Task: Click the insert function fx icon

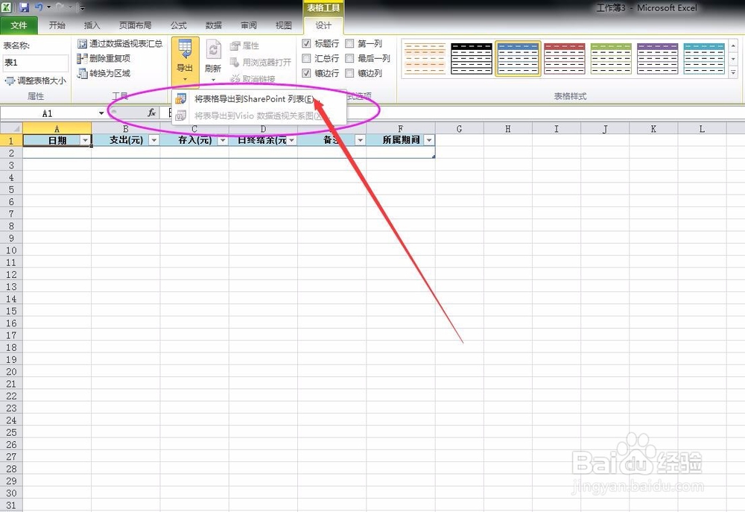Action: (x=151, y=113)
